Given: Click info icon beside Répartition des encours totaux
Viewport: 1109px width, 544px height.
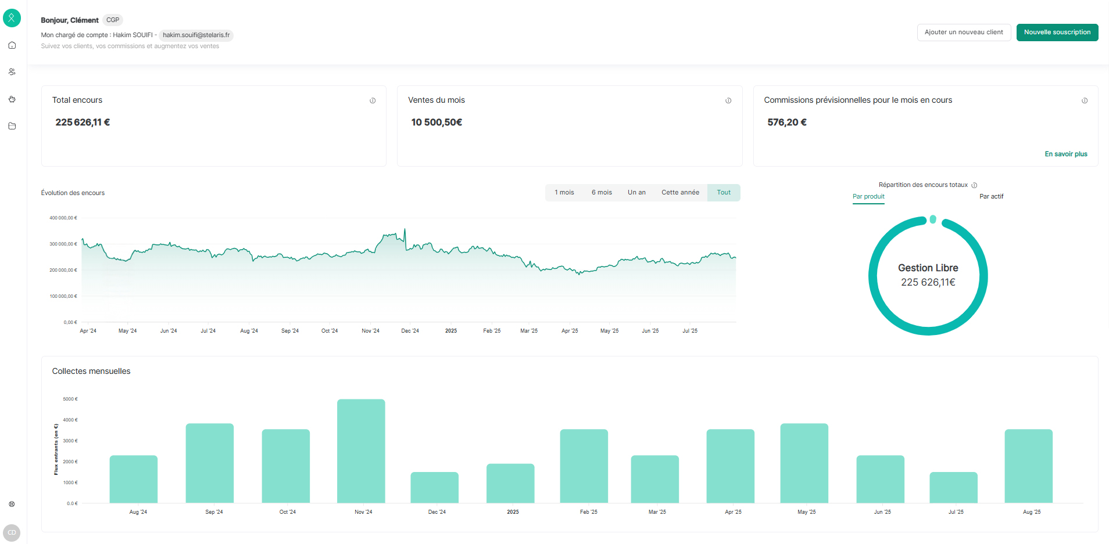Looking at the screenshot, I should pyautogui.click(x=974, y=185).
